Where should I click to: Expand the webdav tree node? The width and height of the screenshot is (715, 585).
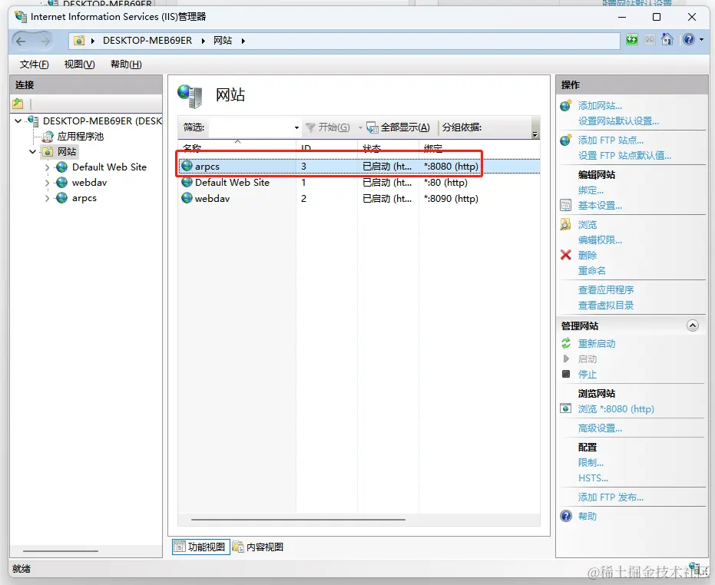(47, 183)
